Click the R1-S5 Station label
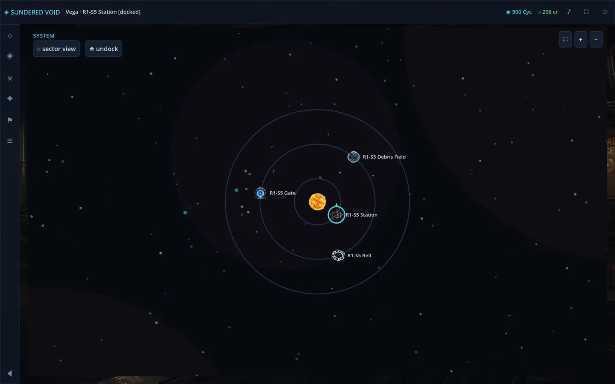 click(x=362, y=215)
